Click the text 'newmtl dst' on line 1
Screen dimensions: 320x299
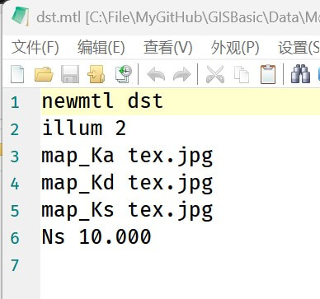coord(102,100)
